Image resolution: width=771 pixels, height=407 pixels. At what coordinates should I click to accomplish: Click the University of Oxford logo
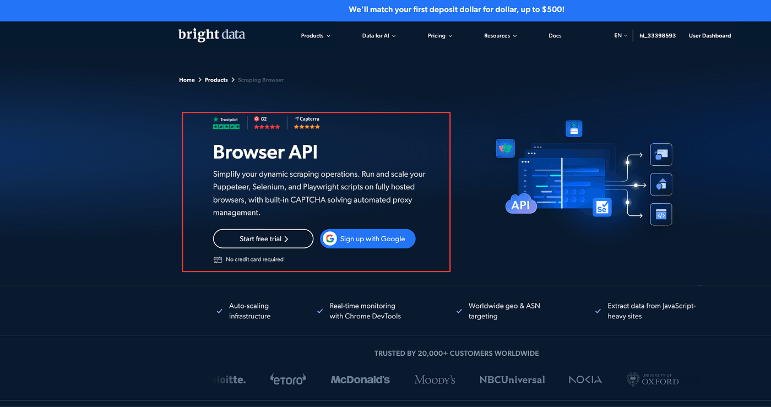tap(653, 379)
